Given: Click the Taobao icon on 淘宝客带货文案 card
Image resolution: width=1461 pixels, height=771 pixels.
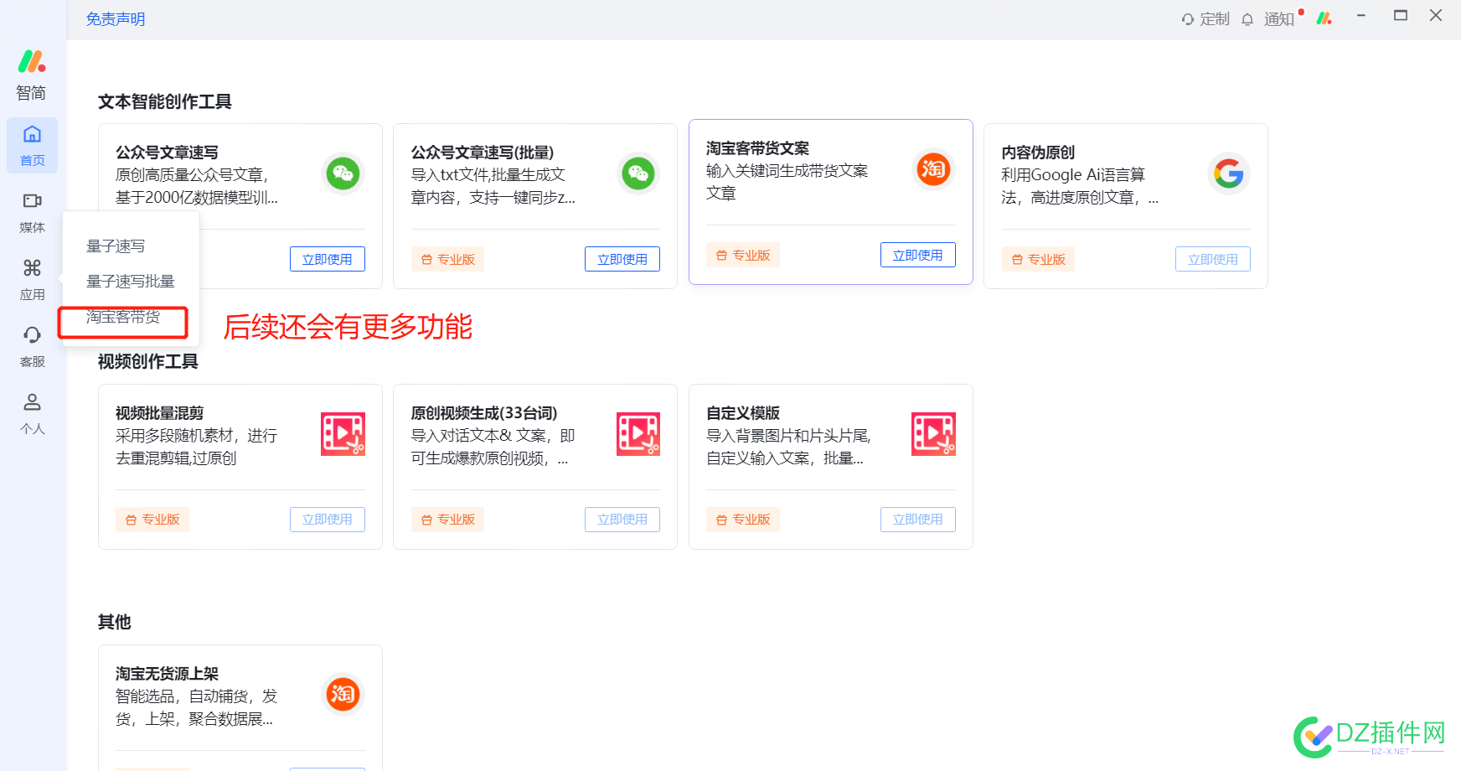Looking at the screenshot, I should 933,169.
